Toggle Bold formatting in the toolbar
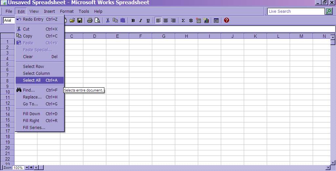Image resolution: width=336 pixels, height=171 pixels. [x=133, y=21]
